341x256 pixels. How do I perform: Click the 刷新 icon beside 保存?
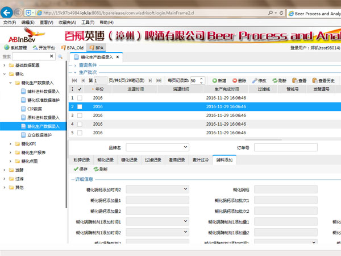click(x=96, y=169)
